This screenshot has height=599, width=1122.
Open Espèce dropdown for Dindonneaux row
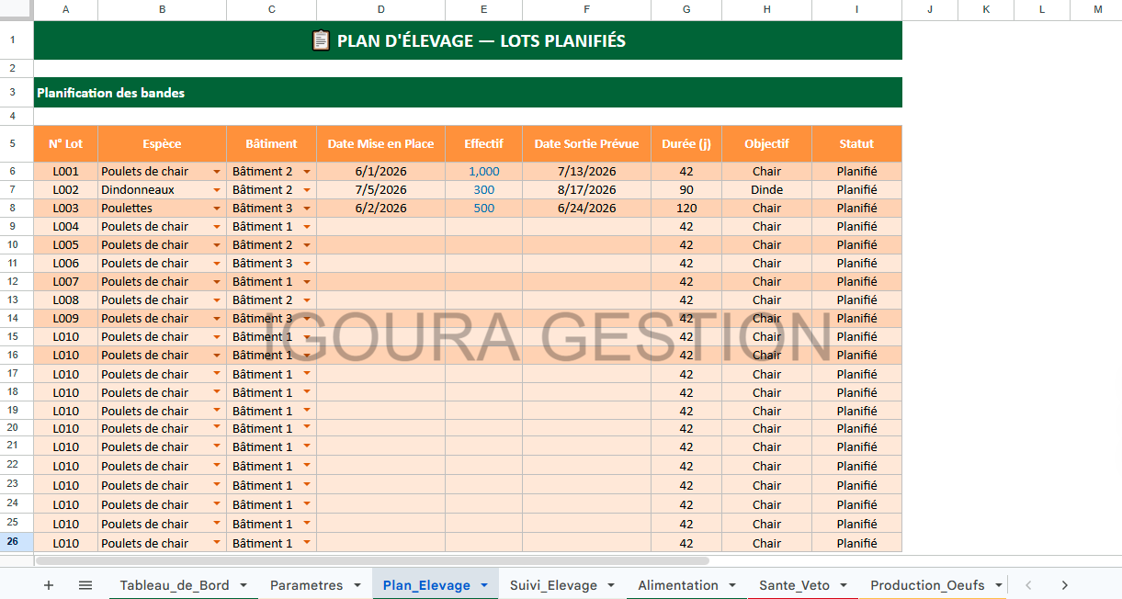pyautogui.click(x=217, y=190)
